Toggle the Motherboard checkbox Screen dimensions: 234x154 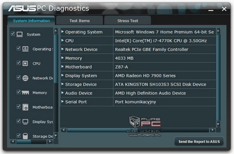pos(19,106)
